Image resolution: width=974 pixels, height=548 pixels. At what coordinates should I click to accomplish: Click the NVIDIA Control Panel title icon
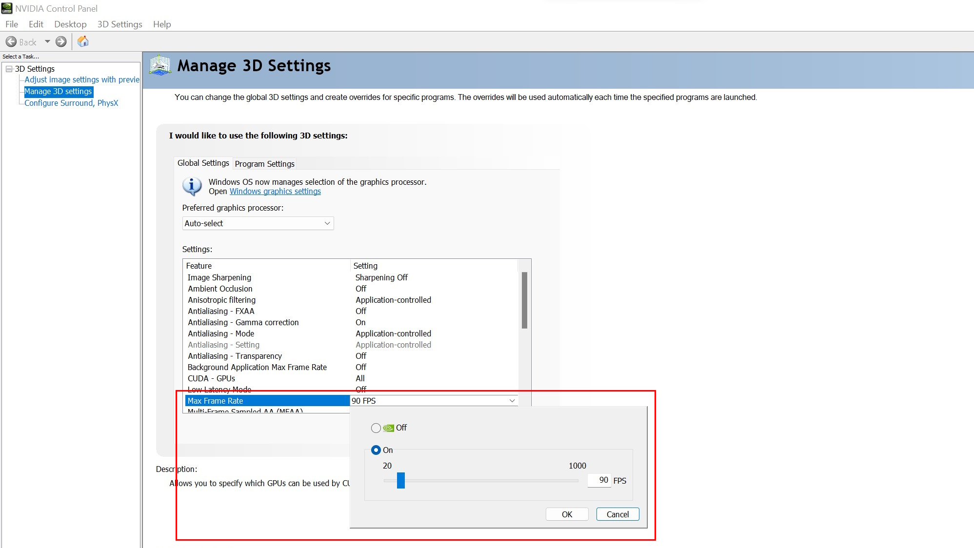click(7, 8)
